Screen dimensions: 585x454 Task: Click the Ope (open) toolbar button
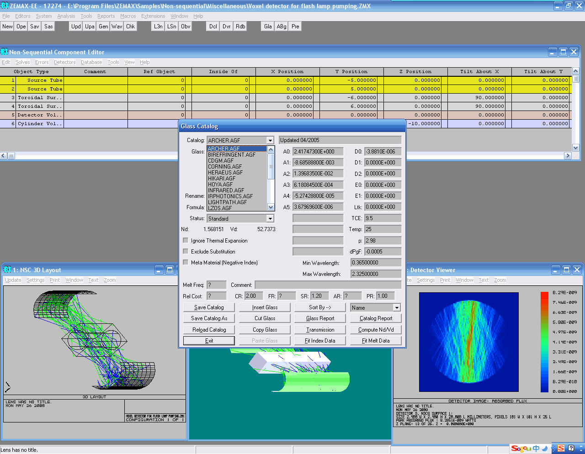point(21,26)
